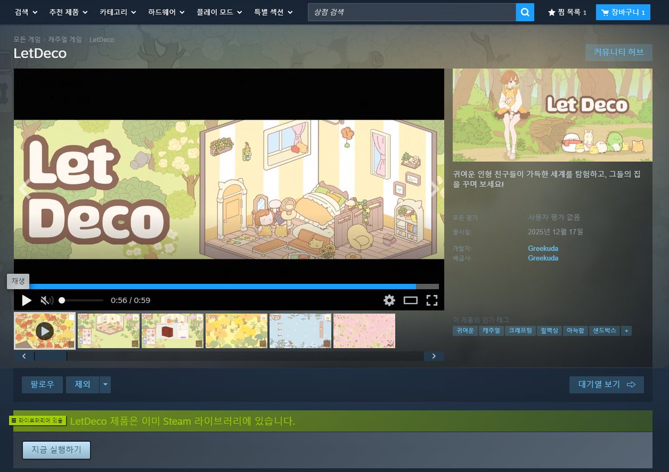This screenshot has width=669, height=472.
Task: Click the 지금 실행하기 button
Action: (56, 450)
